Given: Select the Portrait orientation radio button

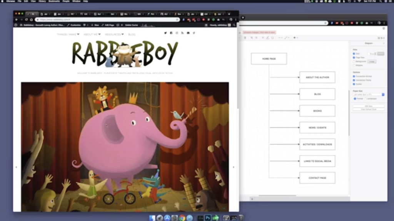Looking at the screenshot, I should coord(355,99).
